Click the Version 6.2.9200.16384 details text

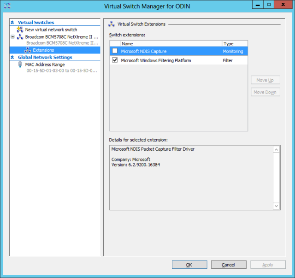(x=136, y=165)
